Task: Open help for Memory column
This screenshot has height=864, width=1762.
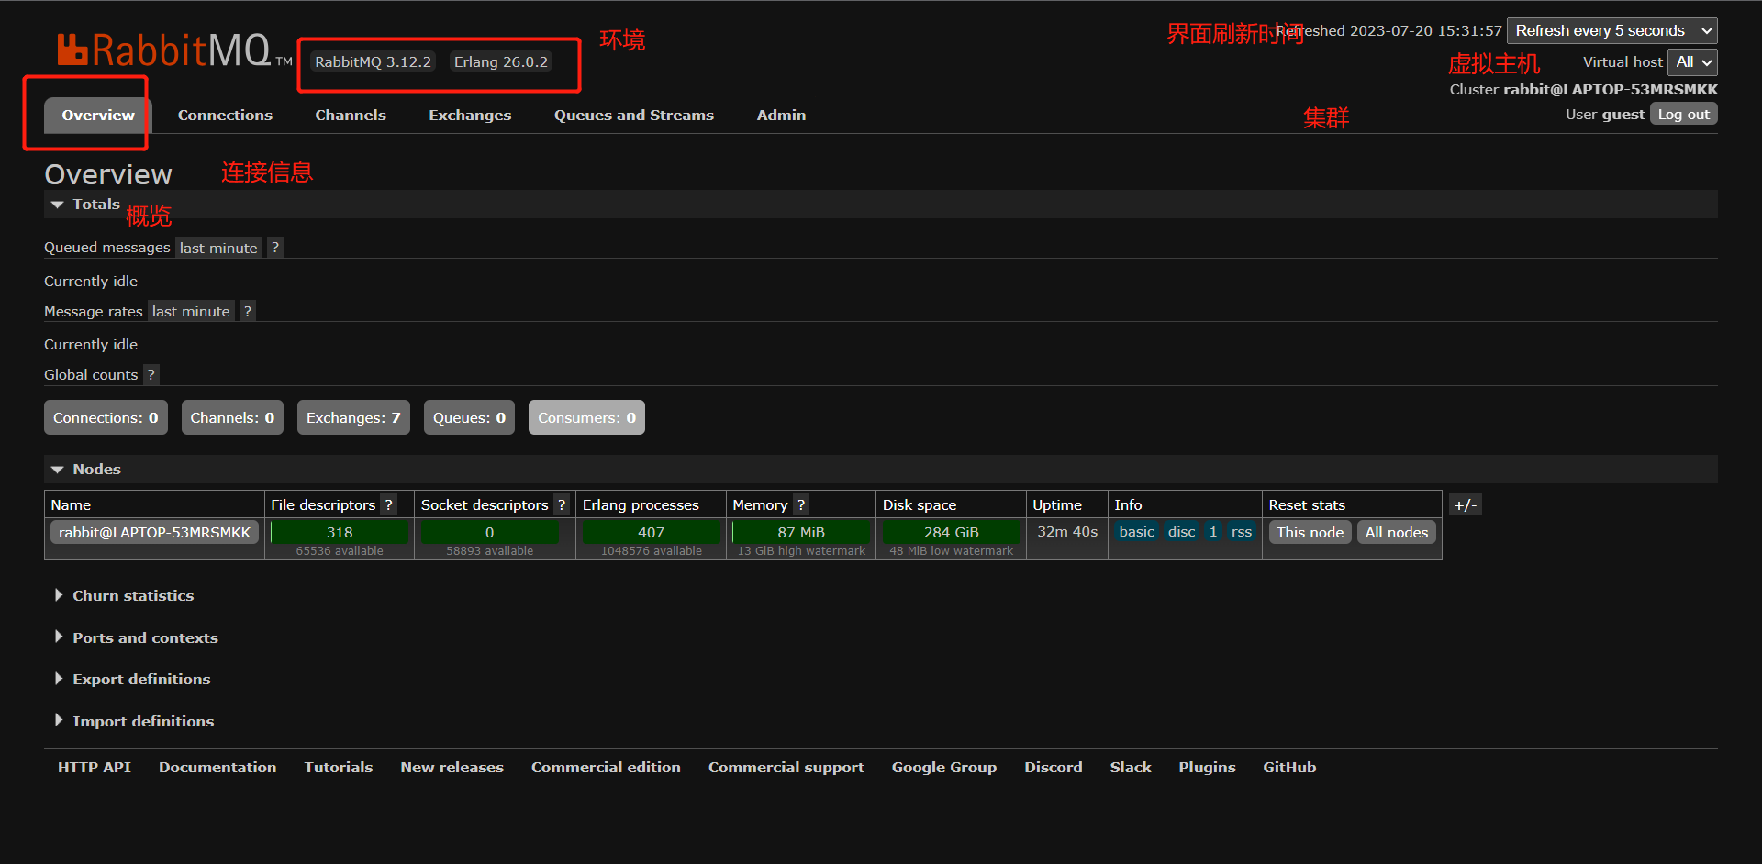Action: pyautogui.click(x=801, y=504)
